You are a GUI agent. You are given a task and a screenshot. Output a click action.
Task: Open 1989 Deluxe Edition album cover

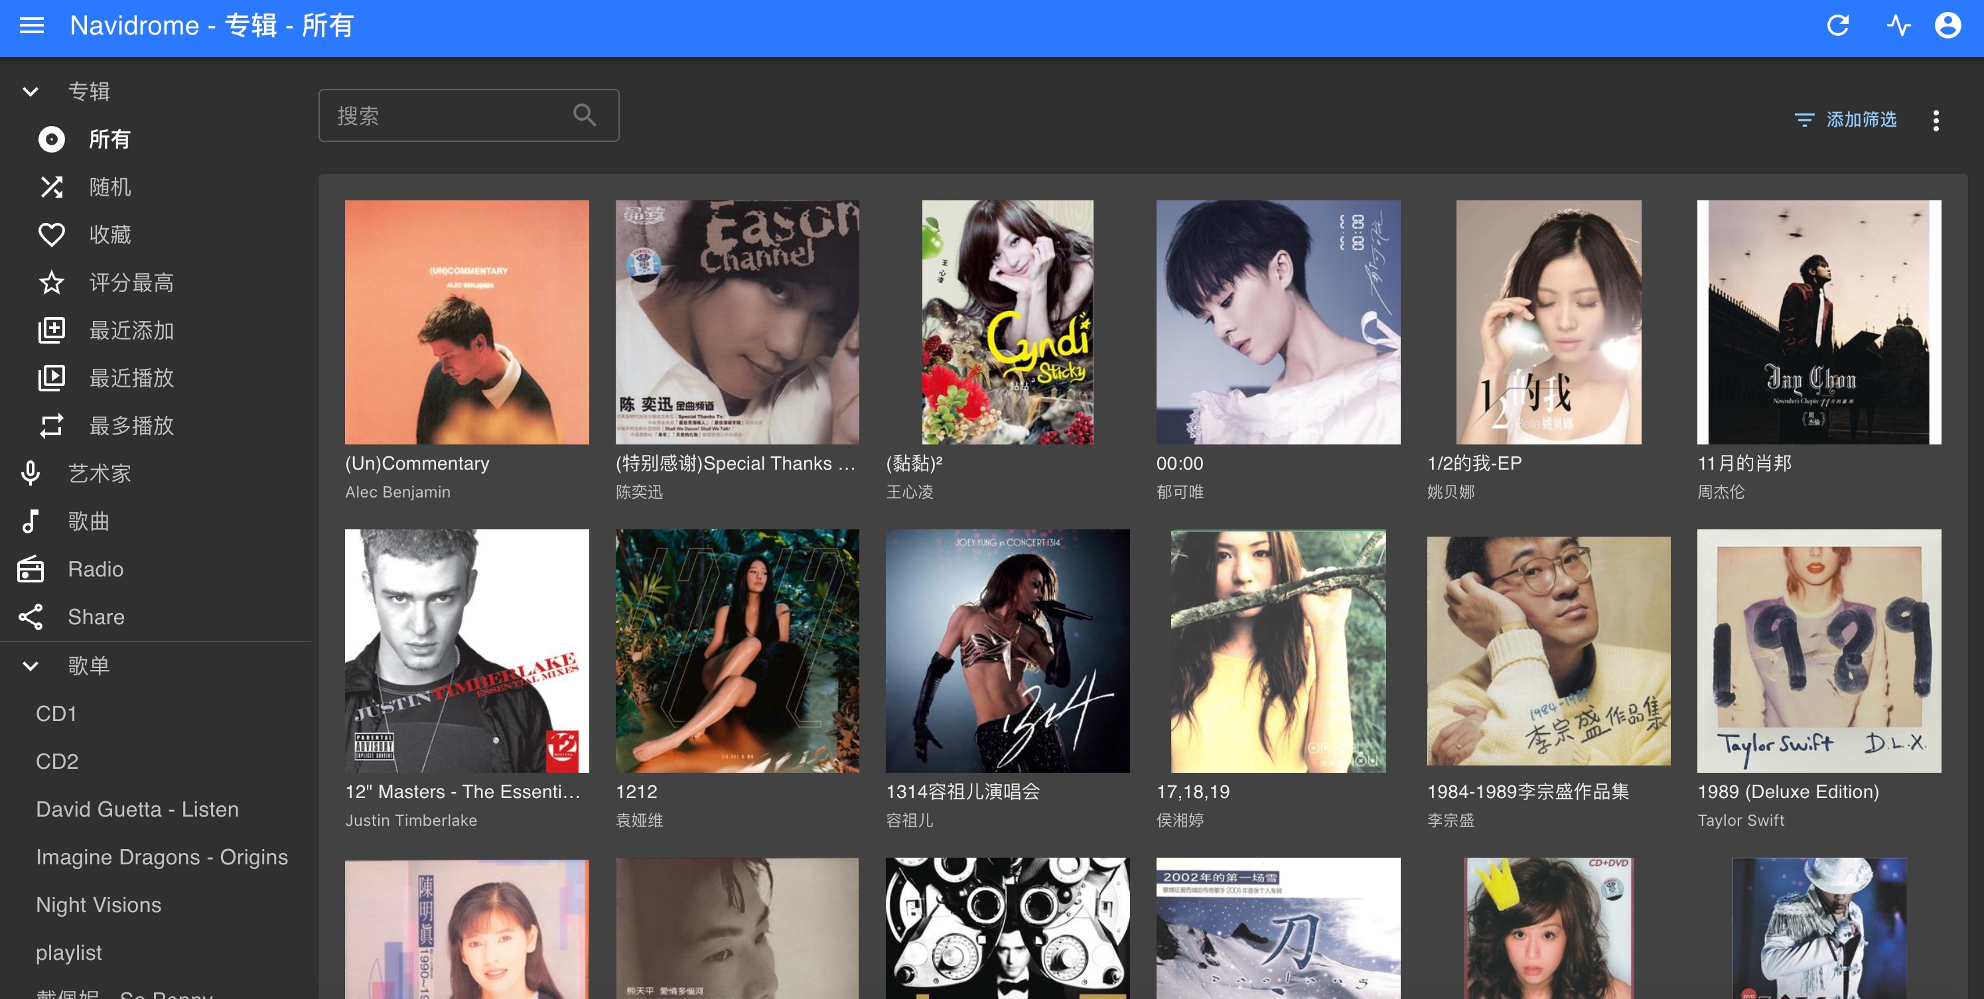(x=1819, y=651)
